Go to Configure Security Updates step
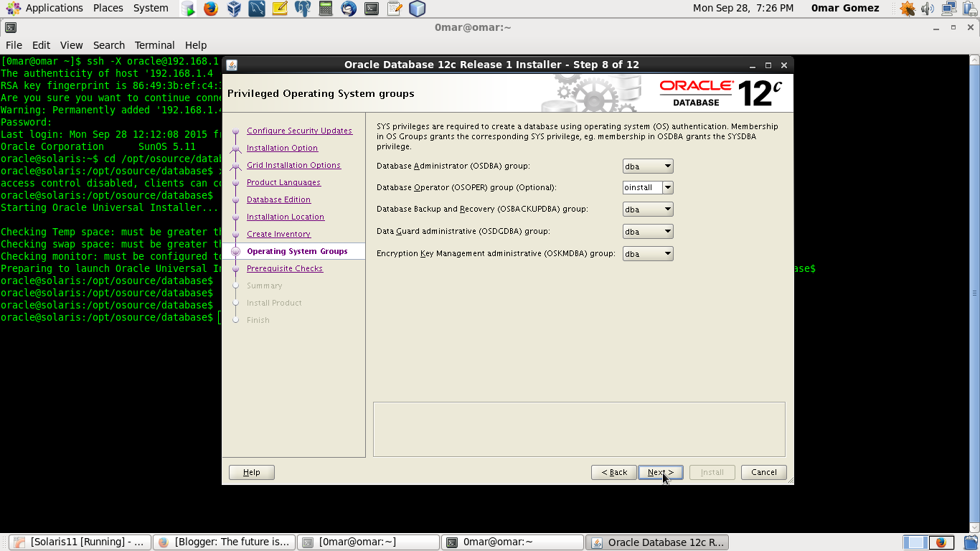Image resolution: width=980 pixels, height=551 pixels. click(299, 131)
